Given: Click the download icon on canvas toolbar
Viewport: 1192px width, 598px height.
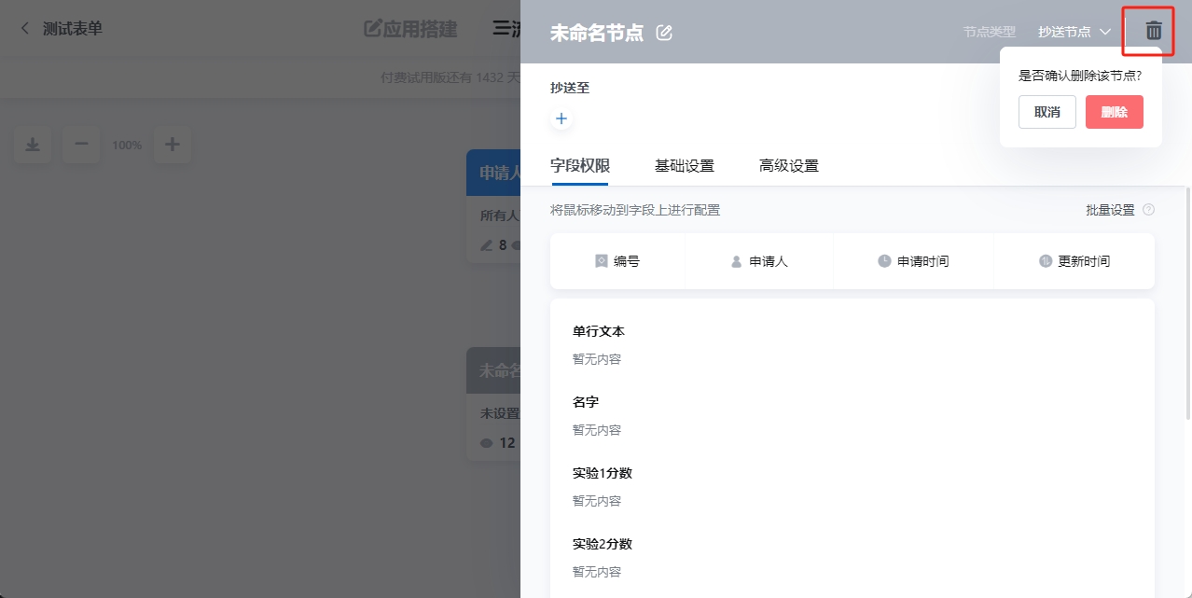Looking at the screenshot, I should tap(33, 145).
